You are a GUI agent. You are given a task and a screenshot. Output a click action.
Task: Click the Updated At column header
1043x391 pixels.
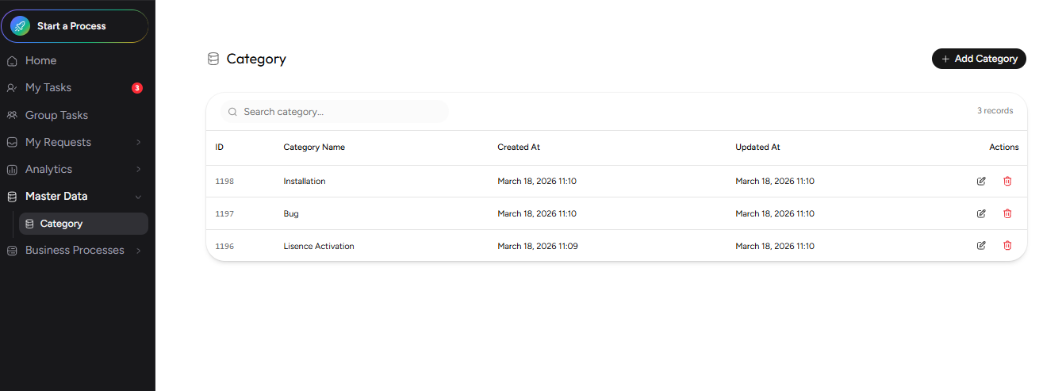(757, 148)
